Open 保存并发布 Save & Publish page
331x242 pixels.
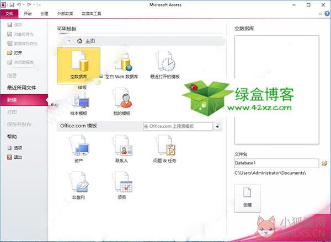tap(19, 124)
